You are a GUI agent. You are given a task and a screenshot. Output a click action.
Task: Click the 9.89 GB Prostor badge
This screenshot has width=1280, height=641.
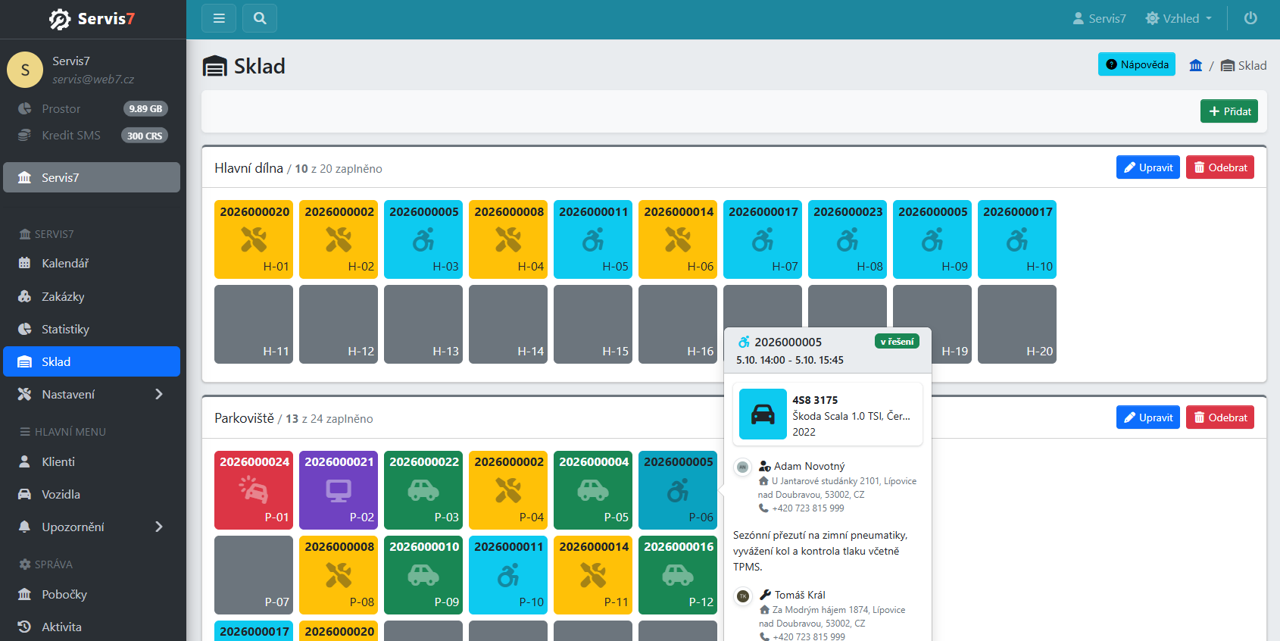[145, 108]
